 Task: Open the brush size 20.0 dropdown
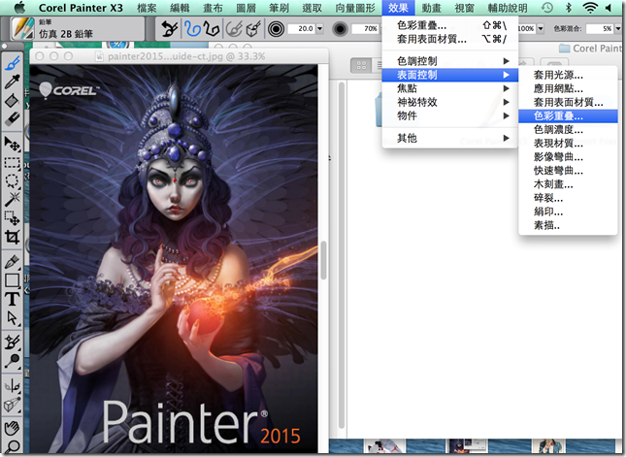tap(319, 29)
